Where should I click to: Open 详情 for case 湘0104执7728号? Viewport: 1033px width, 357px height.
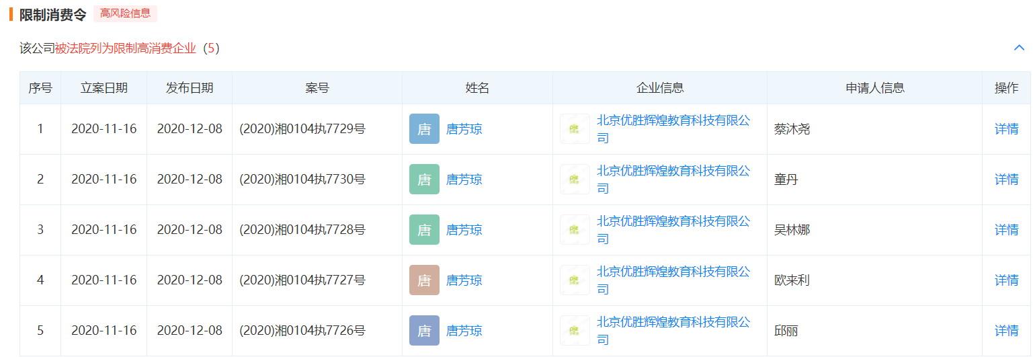1006,230
